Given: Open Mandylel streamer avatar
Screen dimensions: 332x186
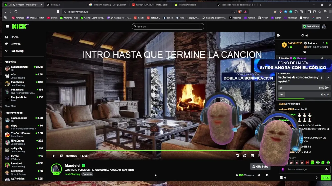Looking at the screenshot, I should (x=56, y=169).
